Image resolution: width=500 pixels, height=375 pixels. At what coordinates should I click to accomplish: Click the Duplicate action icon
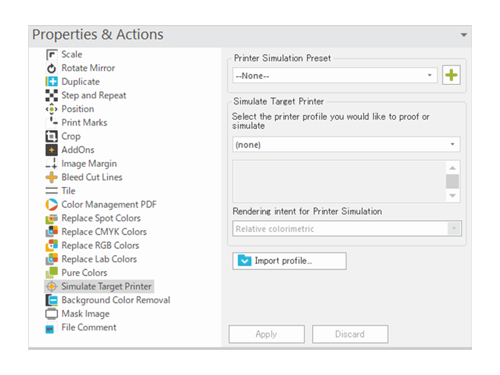tap(52, 82)
